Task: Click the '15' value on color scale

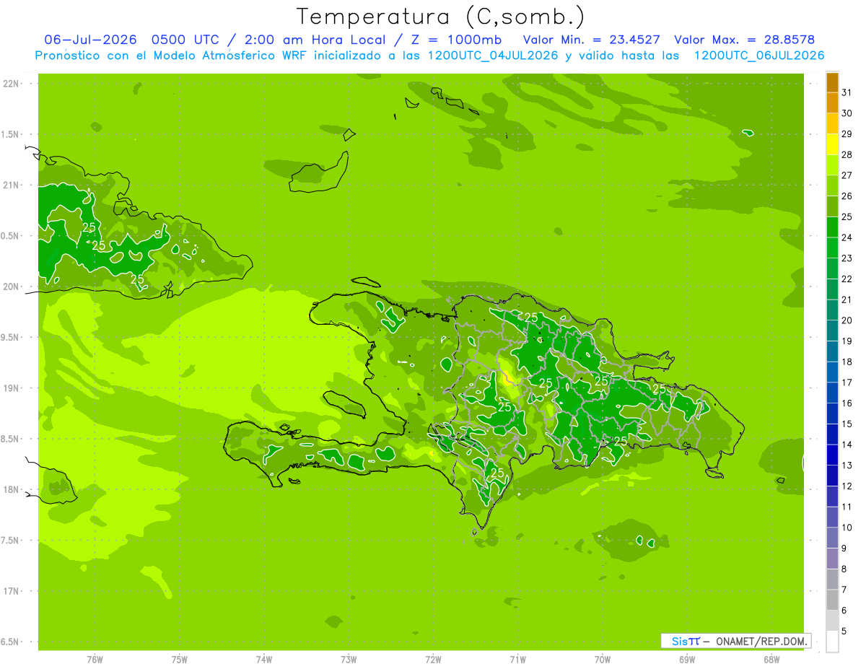Action: (x=847, y=424)
